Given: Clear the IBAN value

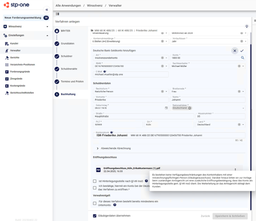Looking at the screenshot, I should point(162,66).
